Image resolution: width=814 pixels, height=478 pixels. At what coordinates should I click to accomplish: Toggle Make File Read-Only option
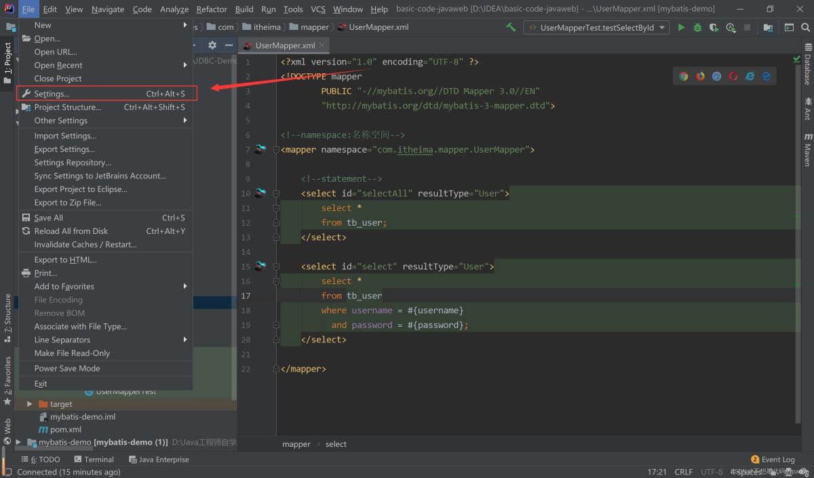pos(105,353)
